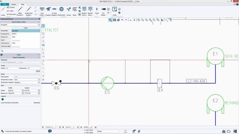Click the Symbol ribbon button

click(11, 7)
